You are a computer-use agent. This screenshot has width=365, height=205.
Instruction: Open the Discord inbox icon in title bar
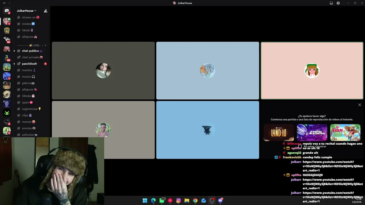tap(331, 3)
